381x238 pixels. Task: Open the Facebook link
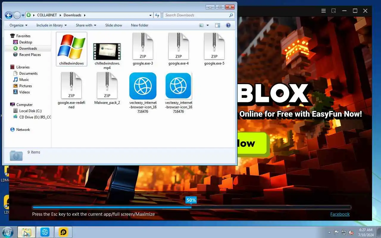point(340,214)
